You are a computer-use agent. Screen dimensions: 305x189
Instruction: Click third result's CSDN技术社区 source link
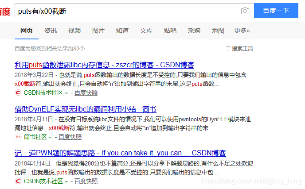point(43,181)
